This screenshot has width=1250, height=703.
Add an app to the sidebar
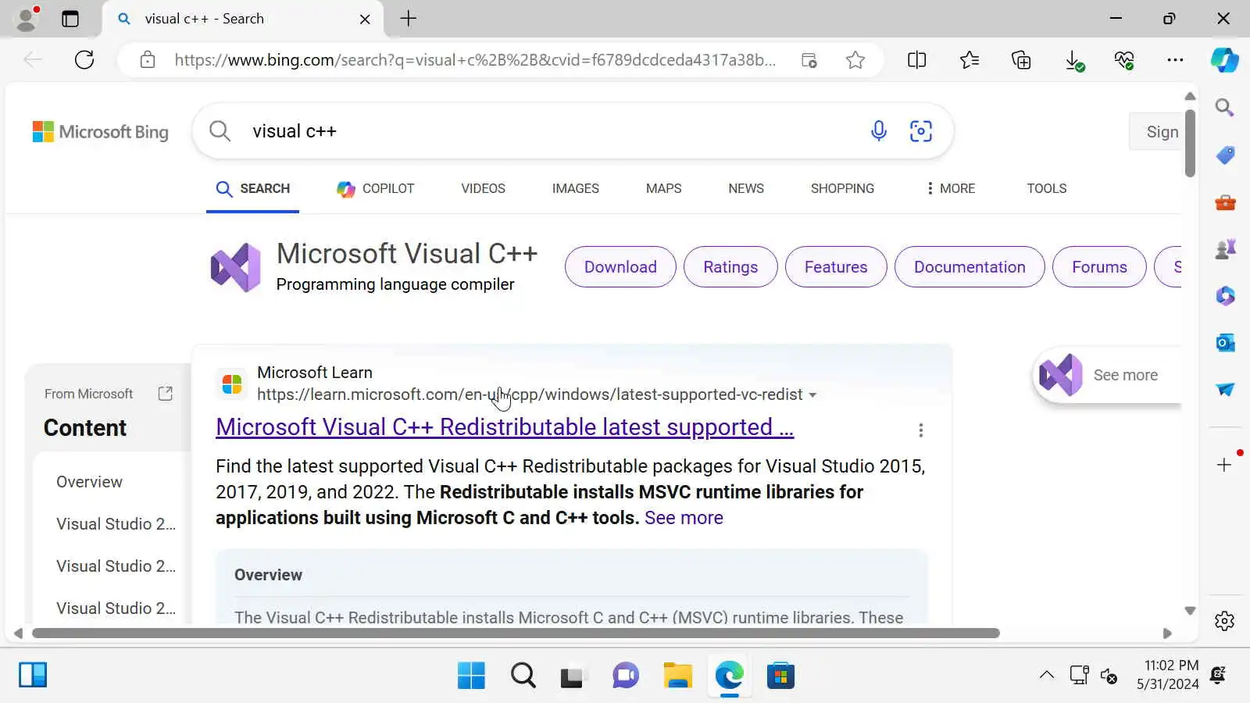[x=1224, y=465]
